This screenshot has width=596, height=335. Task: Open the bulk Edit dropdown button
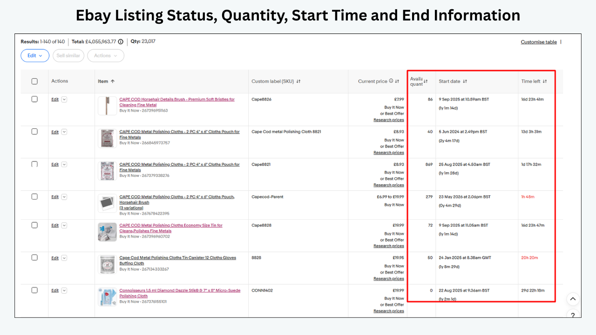pos(35,56)
